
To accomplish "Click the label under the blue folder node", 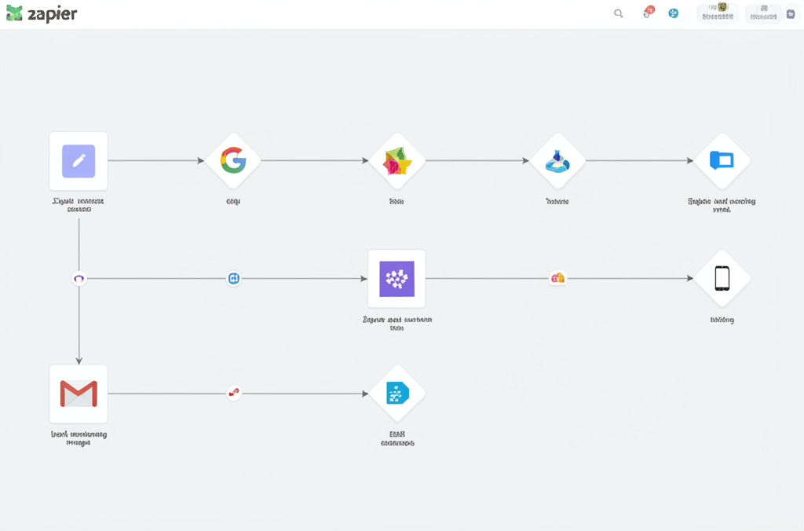I will pos(722,205).
